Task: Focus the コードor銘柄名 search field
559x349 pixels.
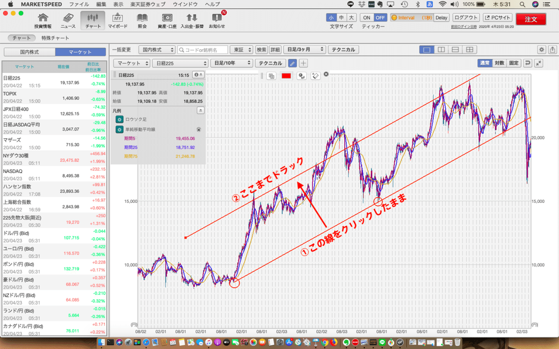Action: click(203, 49)
